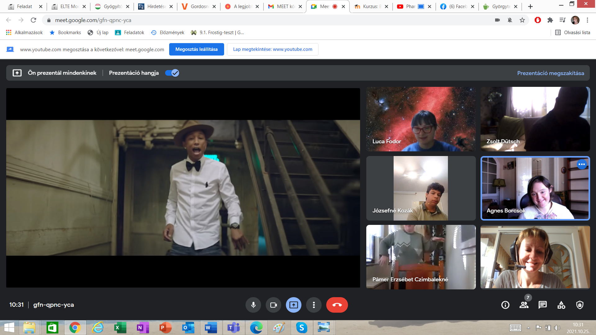596x335 pixels.
Task: Leave the call with red hangup button
Action: point(337,305)
